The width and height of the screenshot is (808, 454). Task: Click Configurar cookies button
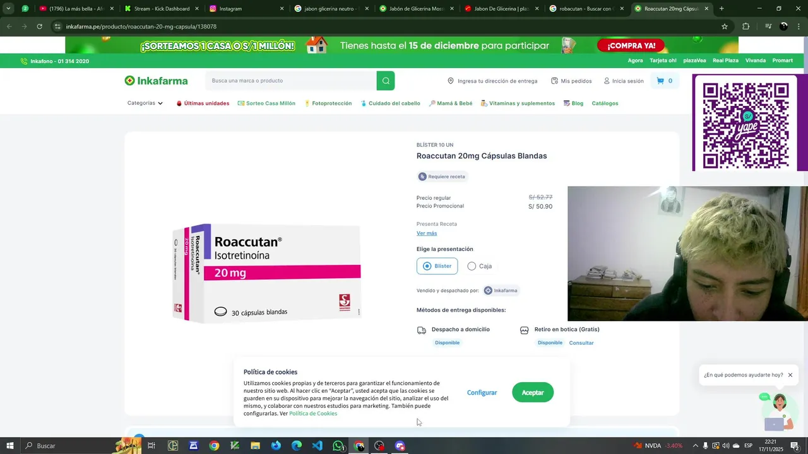click(482, 393)
